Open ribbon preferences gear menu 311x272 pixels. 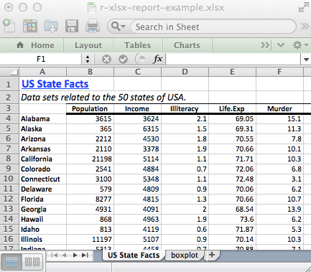300,45
